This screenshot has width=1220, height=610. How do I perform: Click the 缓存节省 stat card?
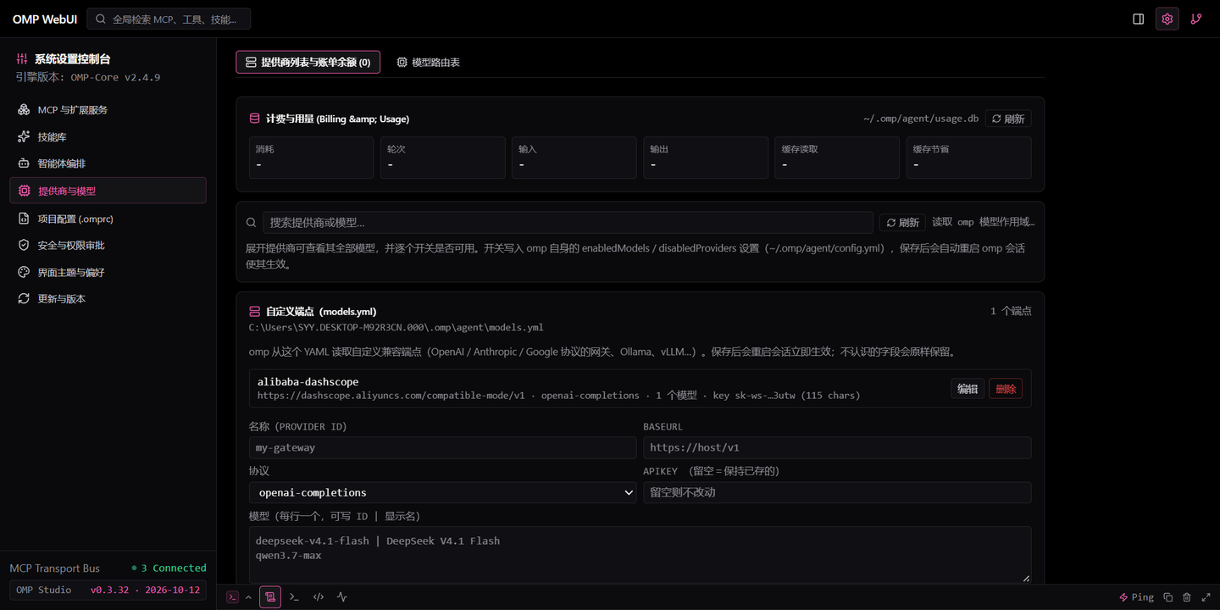point(968,158)
